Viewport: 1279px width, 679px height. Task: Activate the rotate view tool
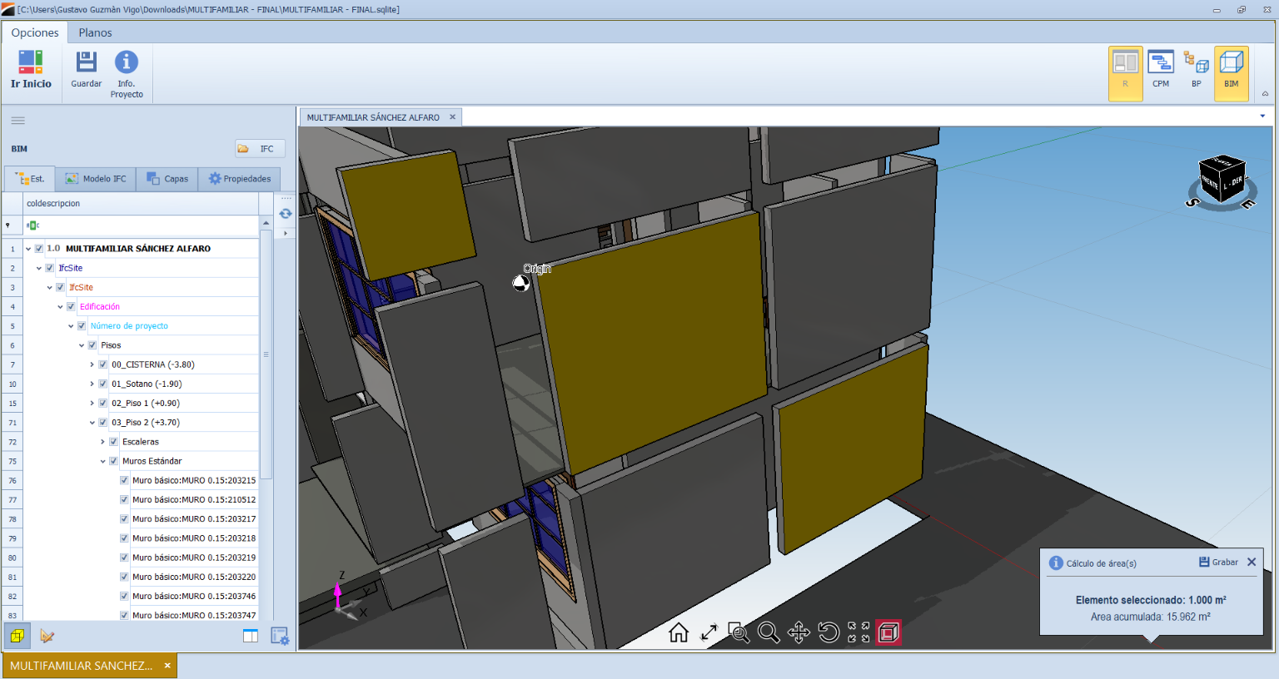click(x=829, y=633)
